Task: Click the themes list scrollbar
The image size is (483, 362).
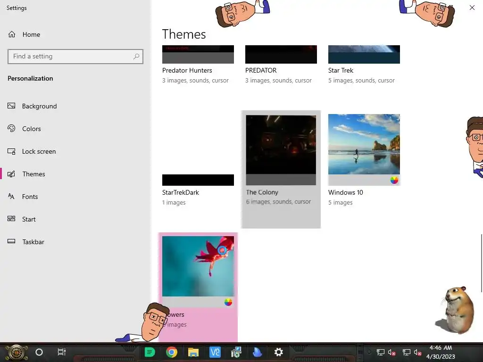Action: click(x=481, y=263)
